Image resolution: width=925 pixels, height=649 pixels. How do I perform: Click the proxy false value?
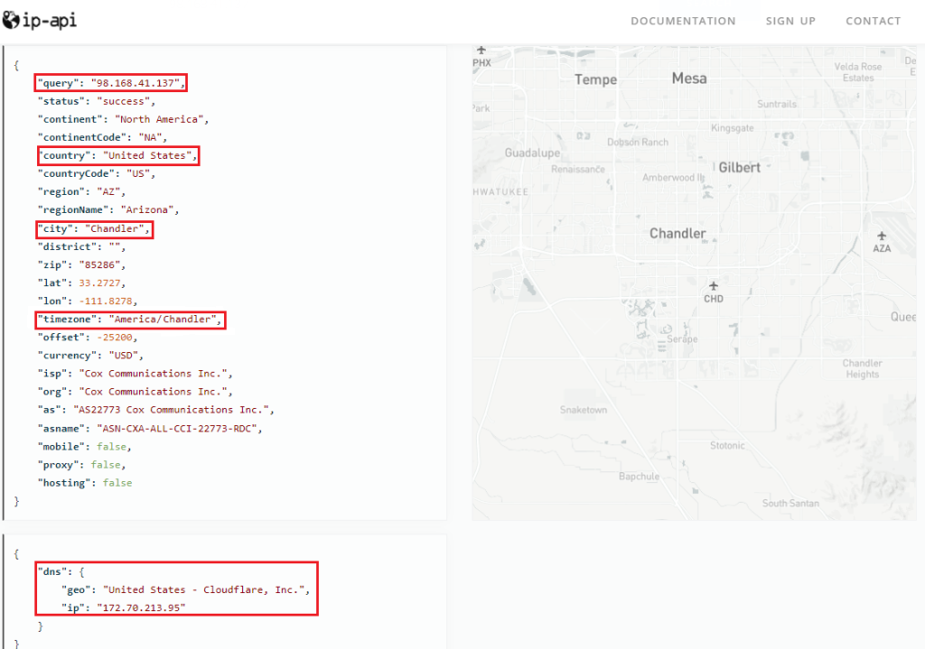pyautogui.click(x=106, y=465)
